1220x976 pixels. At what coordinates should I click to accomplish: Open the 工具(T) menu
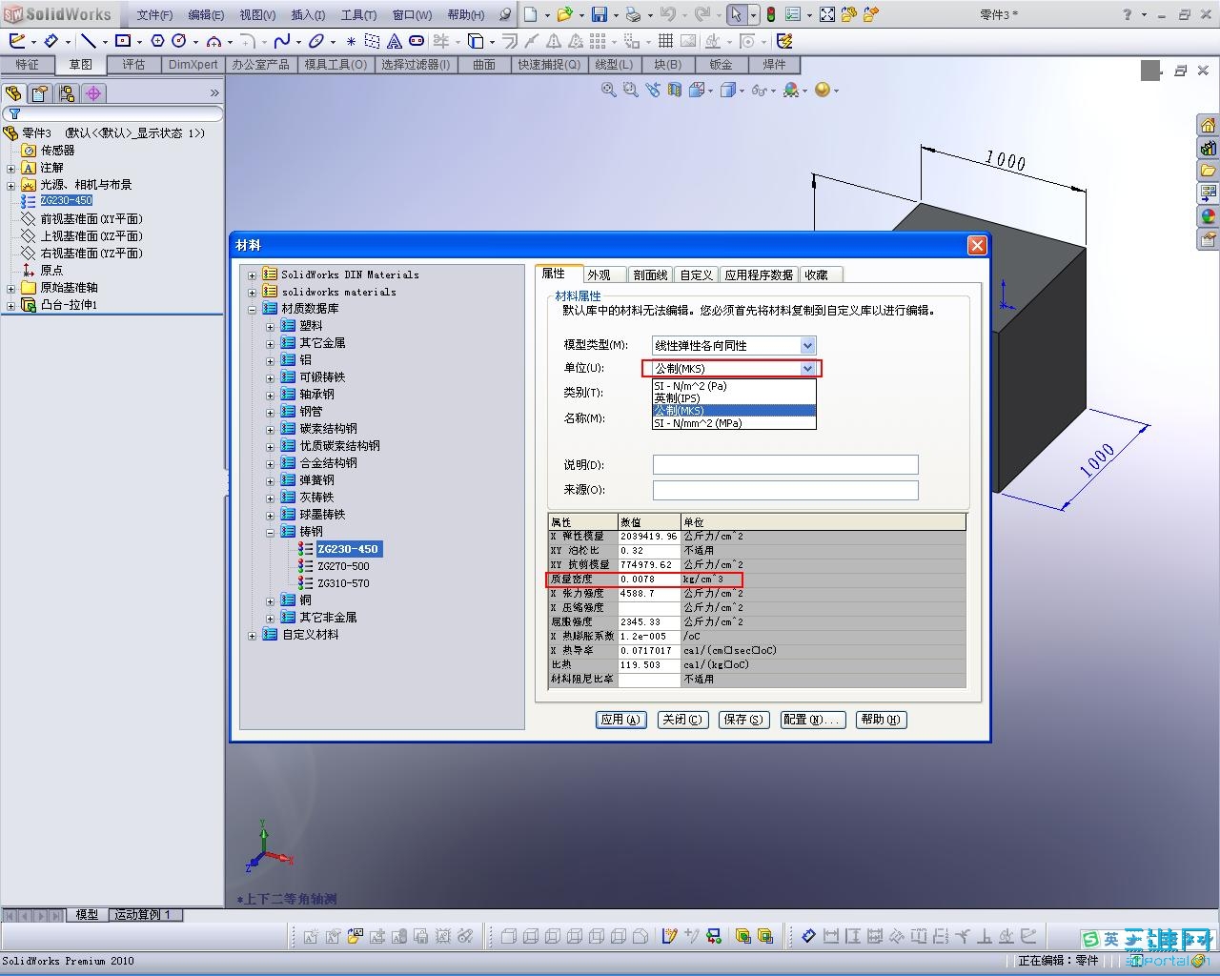tap(358, 14)
